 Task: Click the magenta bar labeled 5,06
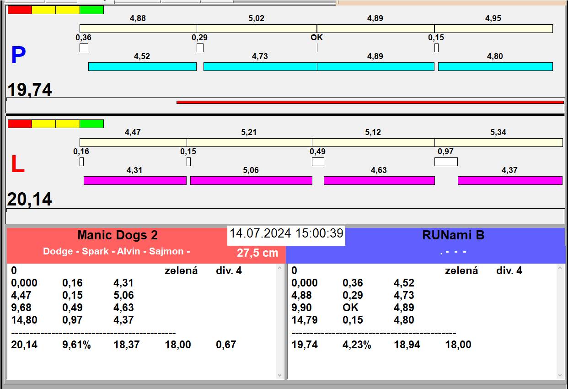pos(251,180)
